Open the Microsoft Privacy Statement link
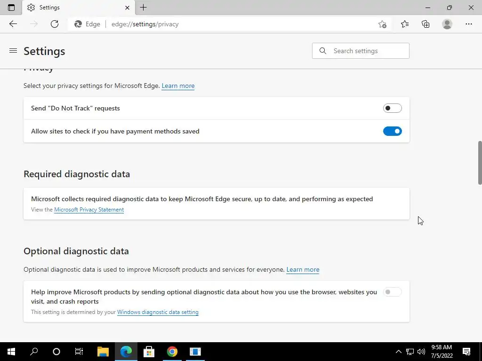 click(89, 210)
